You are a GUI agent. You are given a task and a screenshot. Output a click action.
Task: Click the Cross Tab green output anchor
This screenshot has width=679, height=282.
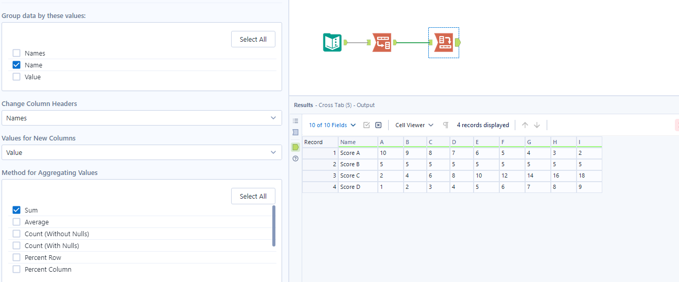[458, 43]
